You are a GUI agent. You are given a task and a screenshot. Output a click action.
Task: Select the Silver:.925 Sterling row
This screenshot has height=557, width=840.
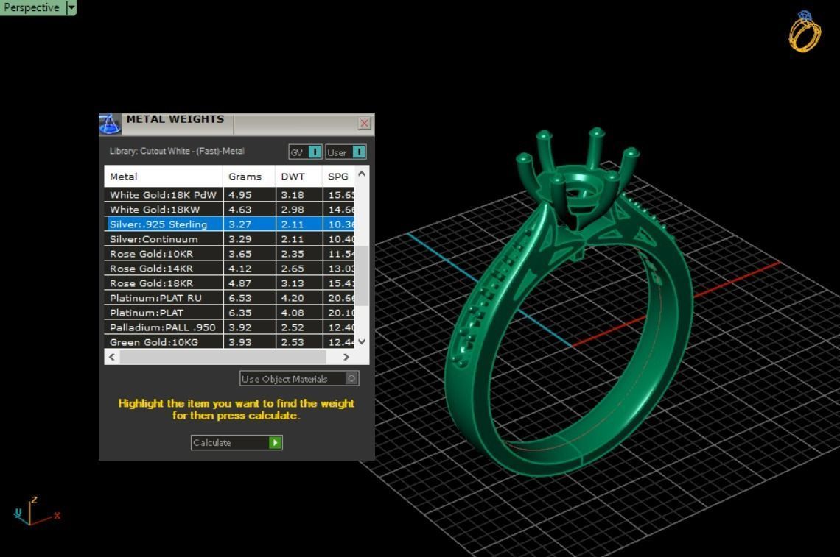coord(229,224)
